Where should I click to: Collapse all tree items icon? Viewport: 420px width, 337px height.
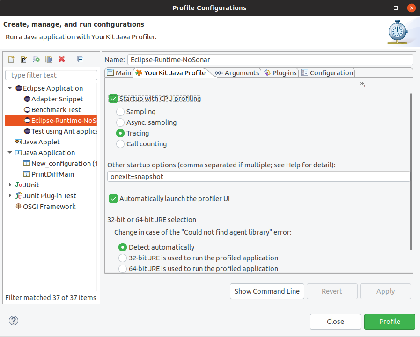pyautogui.click(x=81, y=59)
